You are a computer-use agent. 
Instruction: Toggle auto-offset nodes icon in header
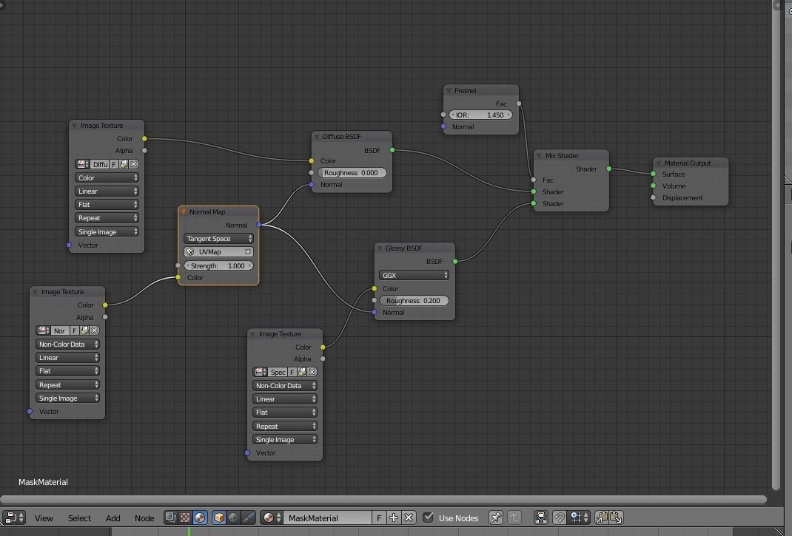point(541,518)
